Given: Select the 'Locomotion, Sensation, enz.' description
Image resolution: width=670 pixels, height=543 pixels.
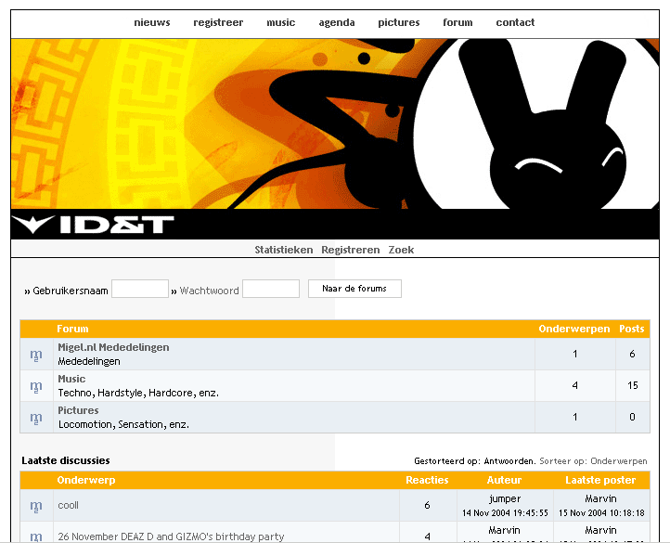Looking at the screenshot, I should 124,424.
